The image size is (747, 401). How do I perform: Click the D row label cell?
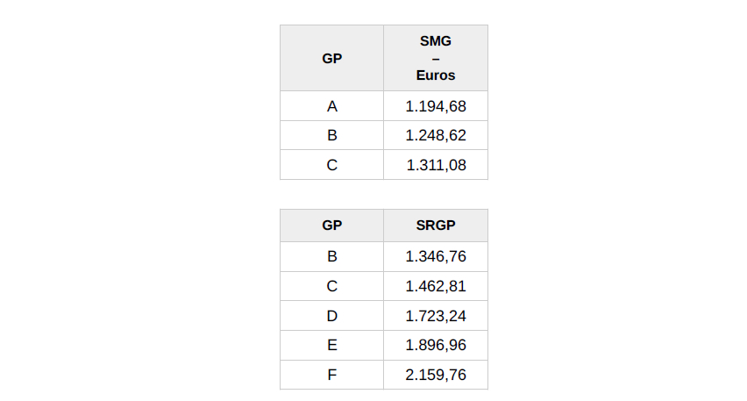331,316
